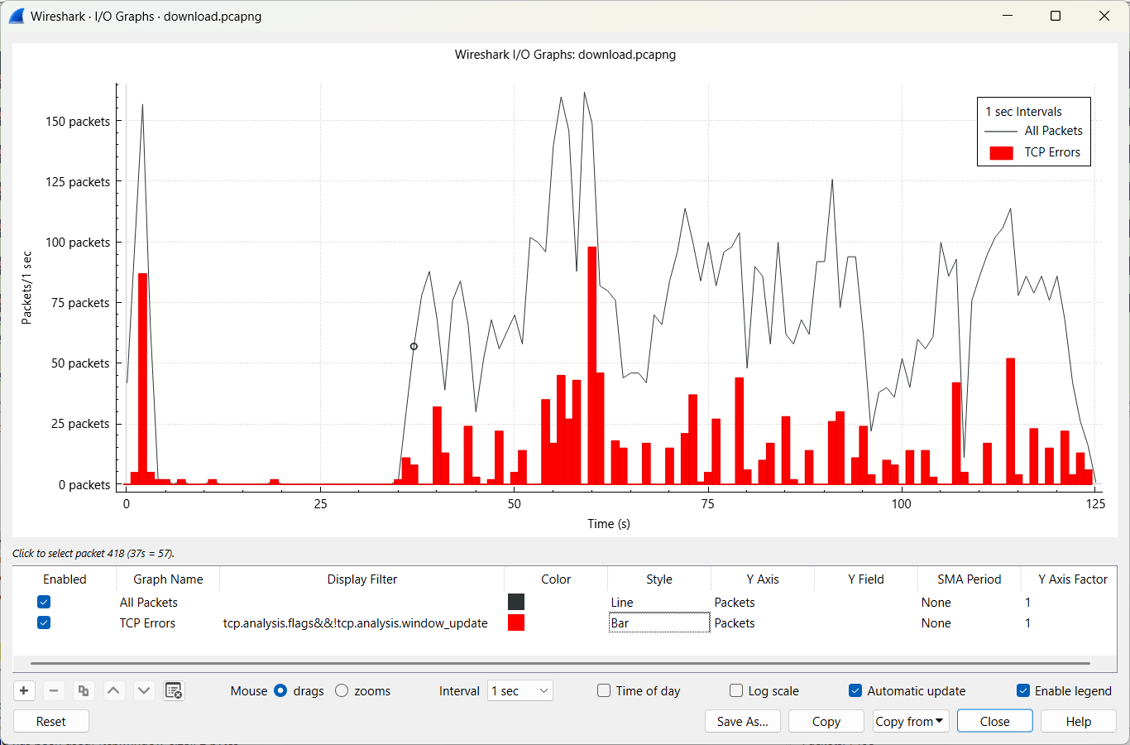
Task: Click the Wireshark fin icon in title bar
Action: coord(17,16)
